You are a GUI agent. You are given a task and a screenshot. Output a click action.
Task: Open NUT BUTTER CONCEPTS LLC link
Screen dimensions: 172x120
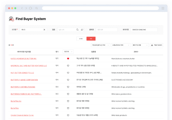coord(22,73)
